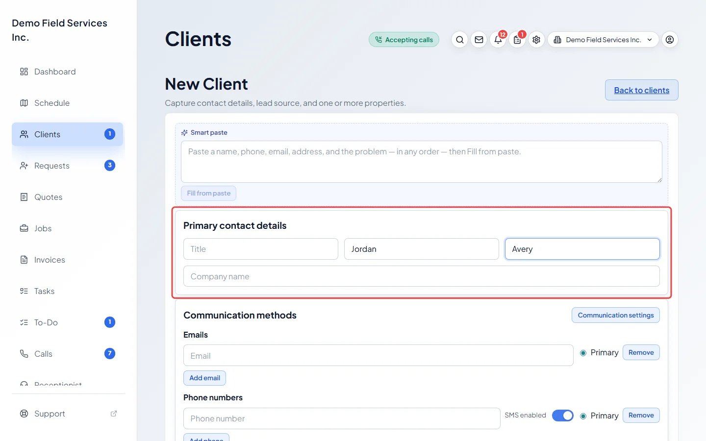Click the Smart paste sparkle icon
Viewport: 706px width, 441px height.
pos(184,133)
